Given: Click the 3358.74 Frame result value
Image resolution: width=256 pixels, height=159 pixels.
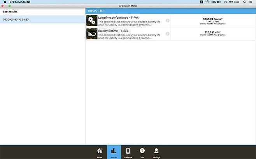Looking at the screenshot, I should tap(212, 19).
